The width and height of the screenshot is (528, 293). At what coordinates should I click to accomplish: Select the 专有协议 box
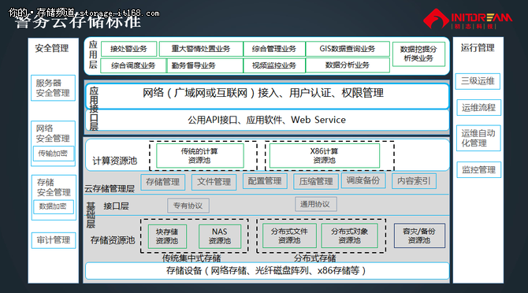pyautogui.click(x=188, y=206)
